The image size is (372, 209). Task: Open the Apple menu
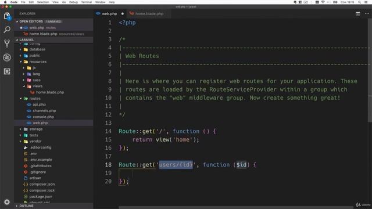[x=5, y=2]
